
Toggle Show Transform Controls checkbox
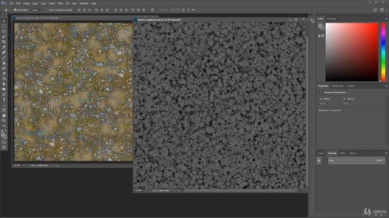(x=47, y=10)
